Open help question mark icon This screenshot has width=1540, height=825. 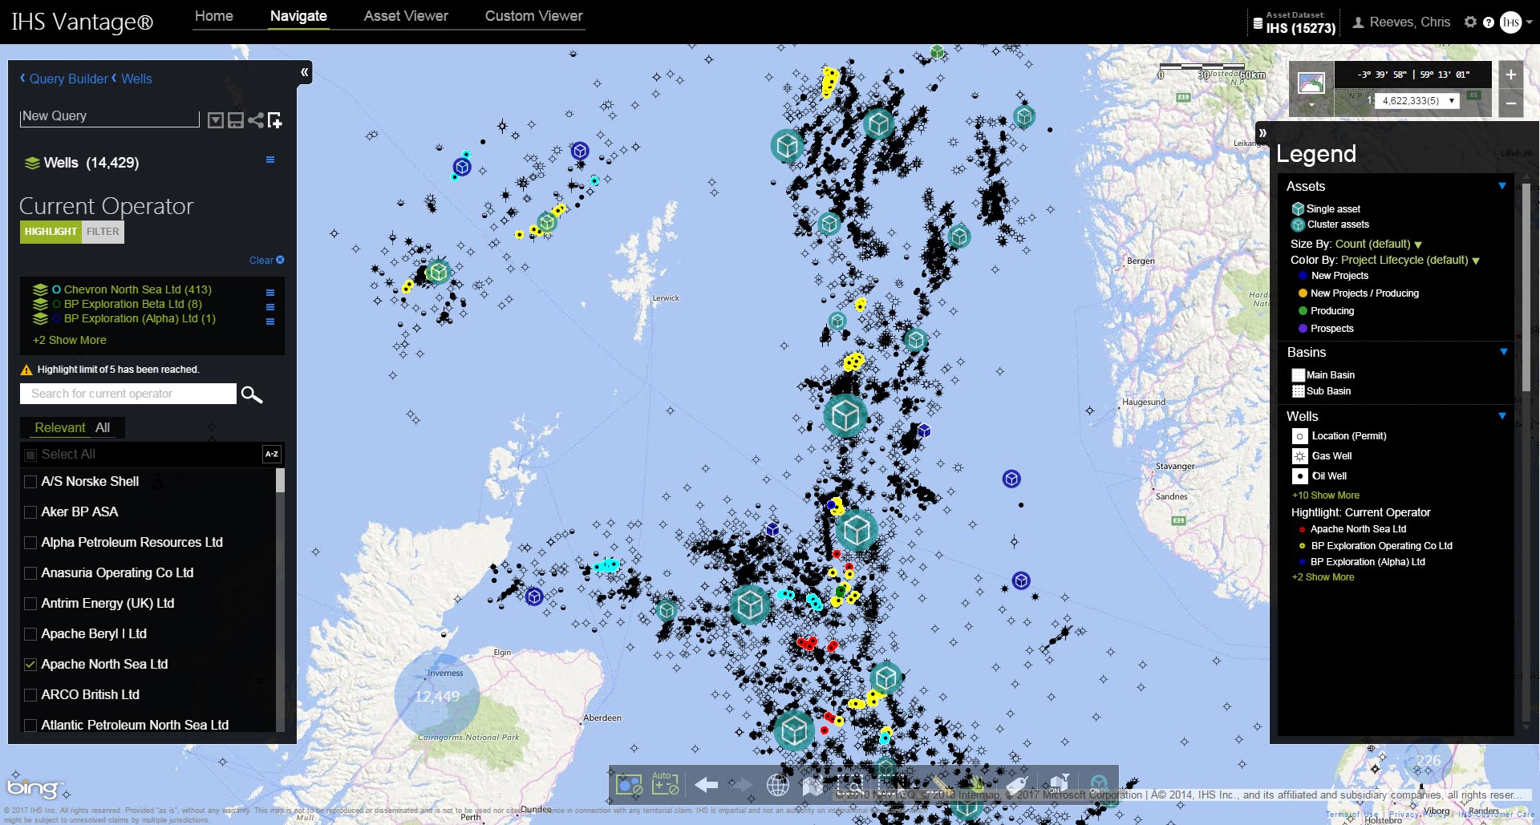[1489, 22]
